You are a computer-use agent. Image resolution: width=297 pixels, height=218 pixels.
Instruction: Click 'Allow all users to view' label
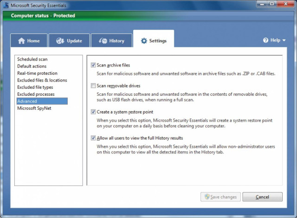[x=140, y=138]
